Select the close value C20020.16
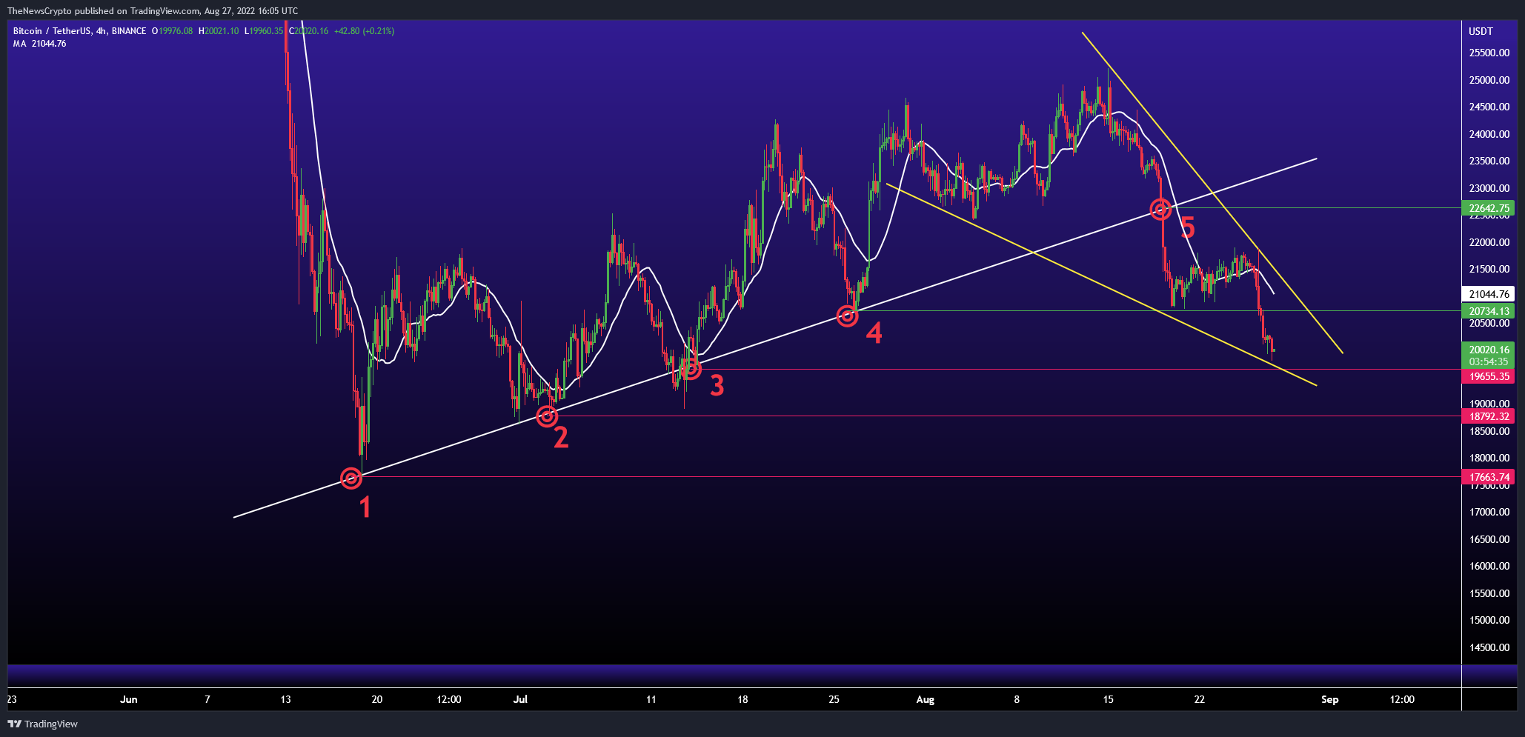1525x737 pixels. (x=308, y=31)
